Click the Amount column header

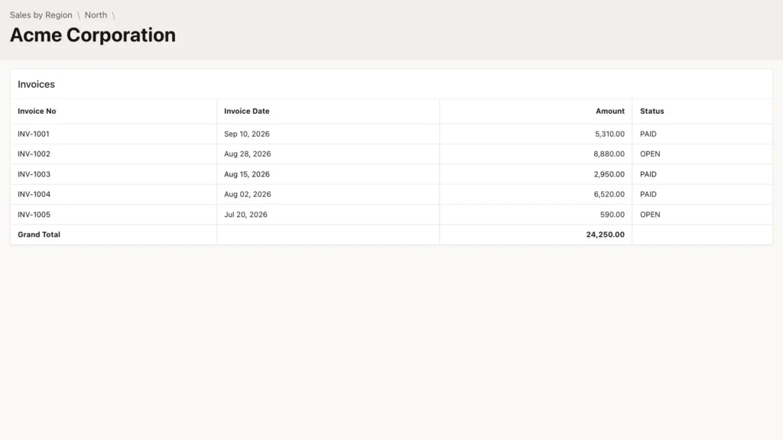tap(609, 112)
